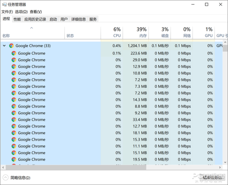Click the 简略信息(D) link
228x185 pixels.
(x=20, y=178)
